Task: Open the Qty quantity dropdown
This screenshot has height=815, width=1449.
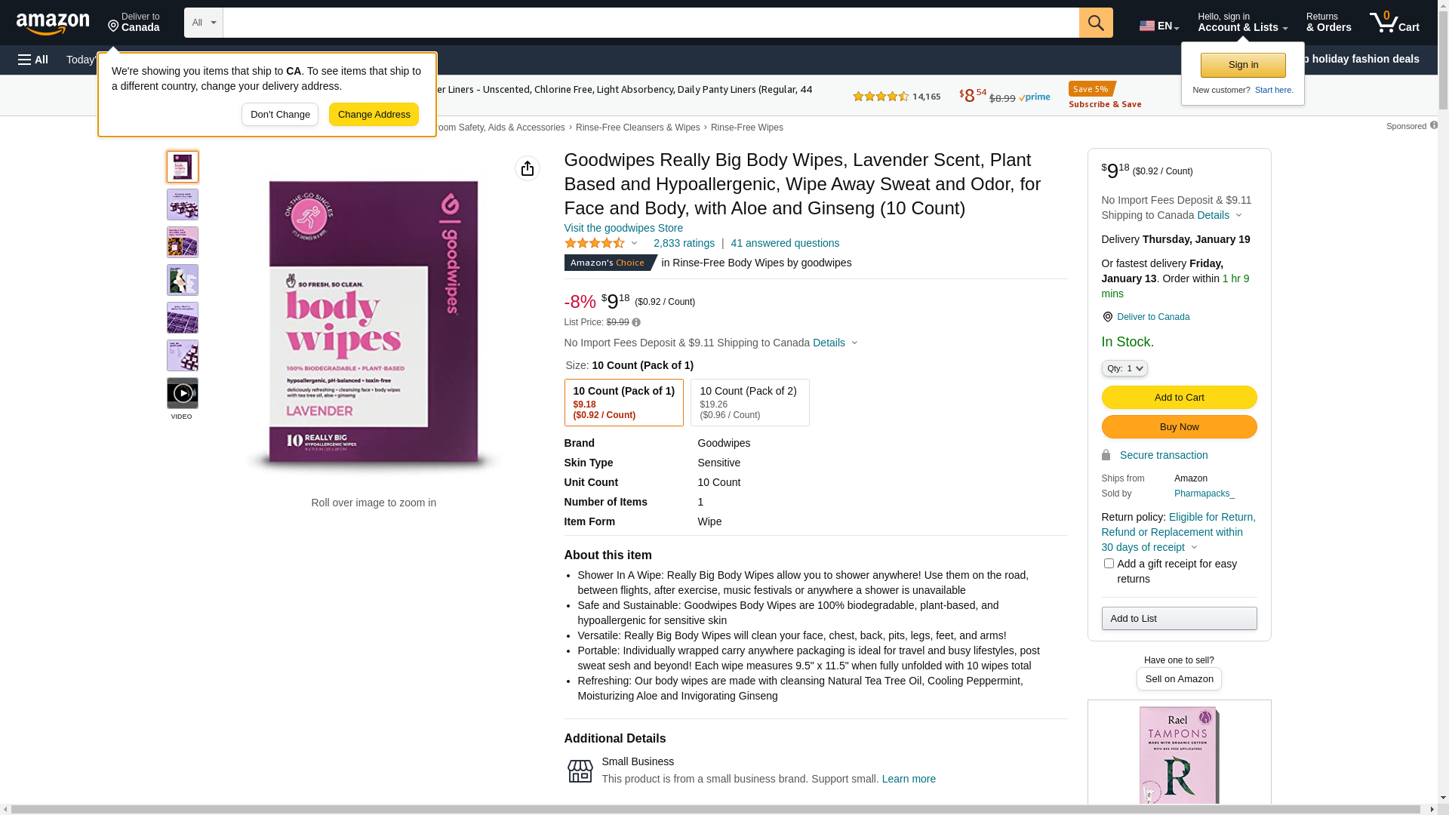Action: click(1124, 368)
